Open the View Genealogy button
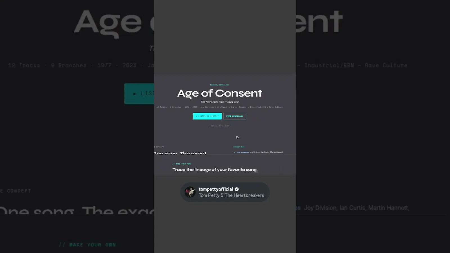 pos(235,116)
